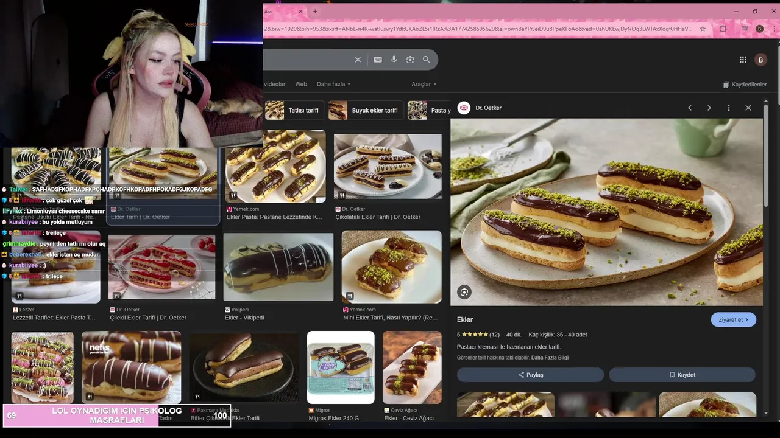780x438 pixels.
Task: Click into the Google search input field
Action: (308, 60)
